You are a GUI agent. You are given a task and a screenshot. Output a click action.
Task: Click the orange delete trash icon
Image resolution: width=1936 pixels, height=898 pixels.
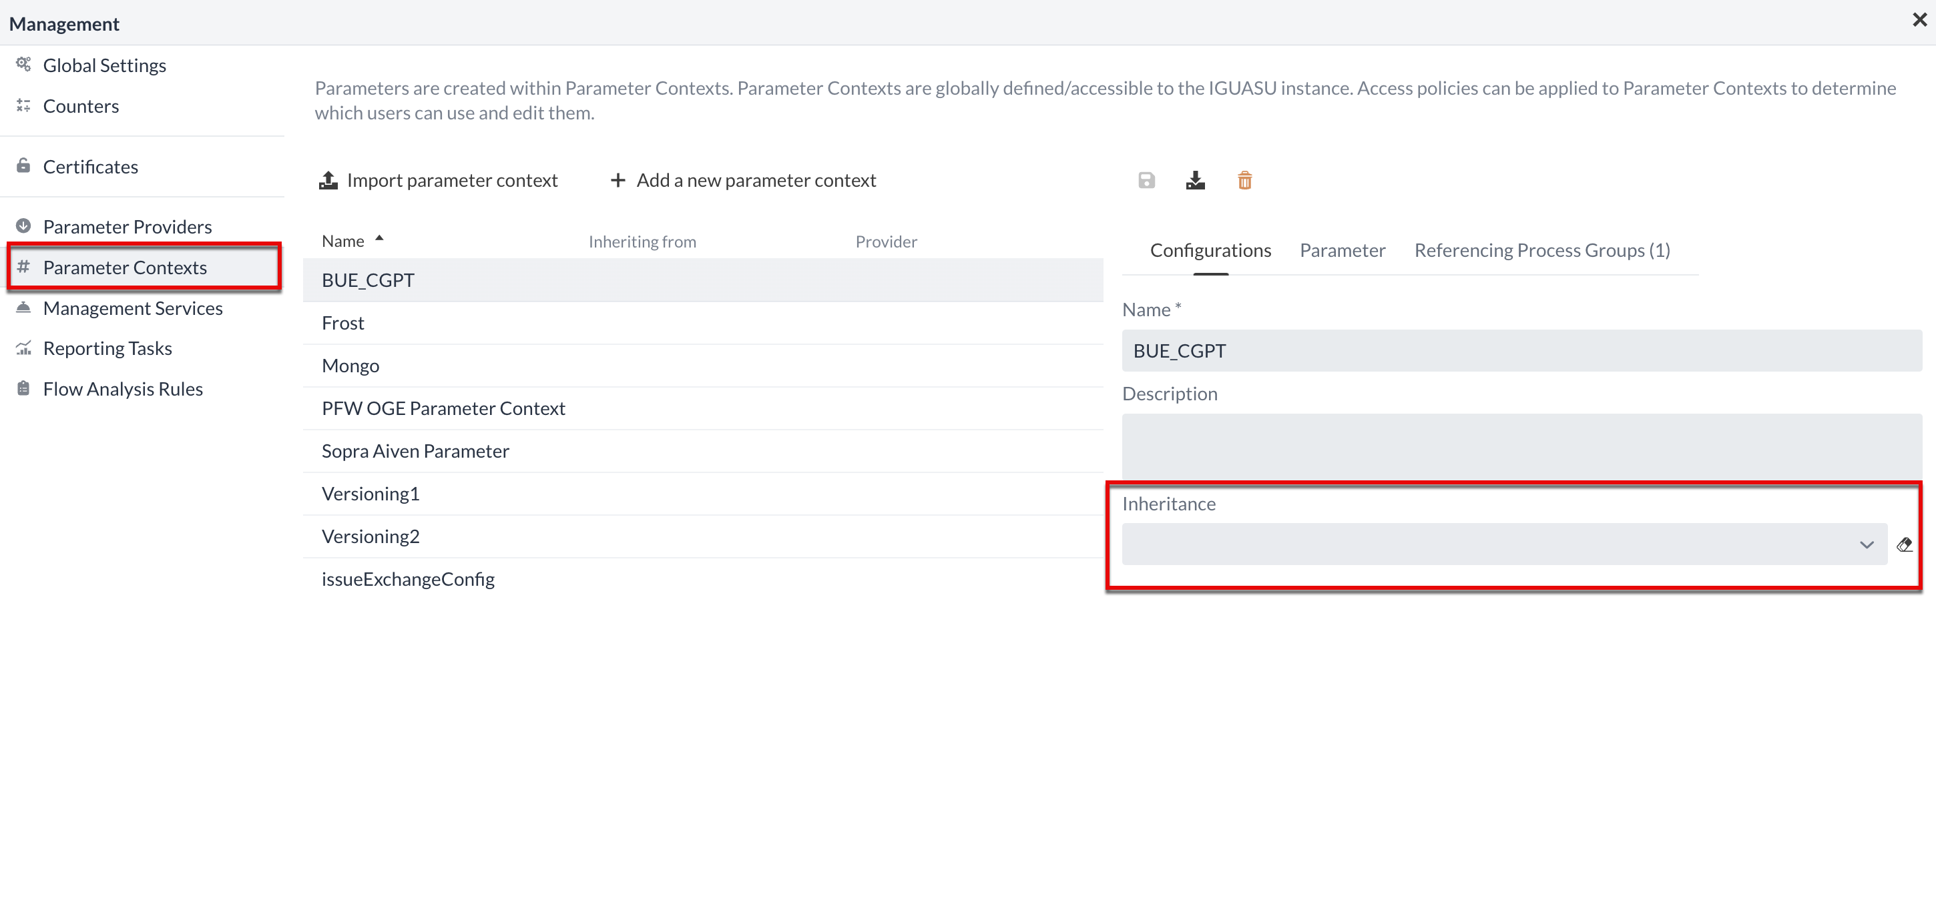[x=1244, y=180]
